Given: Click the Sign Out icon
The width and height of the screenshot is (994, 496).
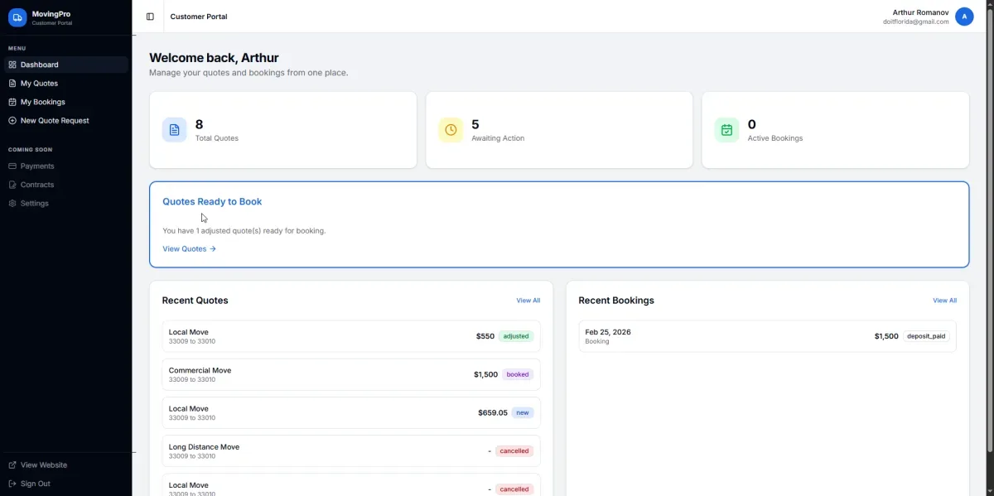Looking at the screenshot, I should (x=12, y=483).
